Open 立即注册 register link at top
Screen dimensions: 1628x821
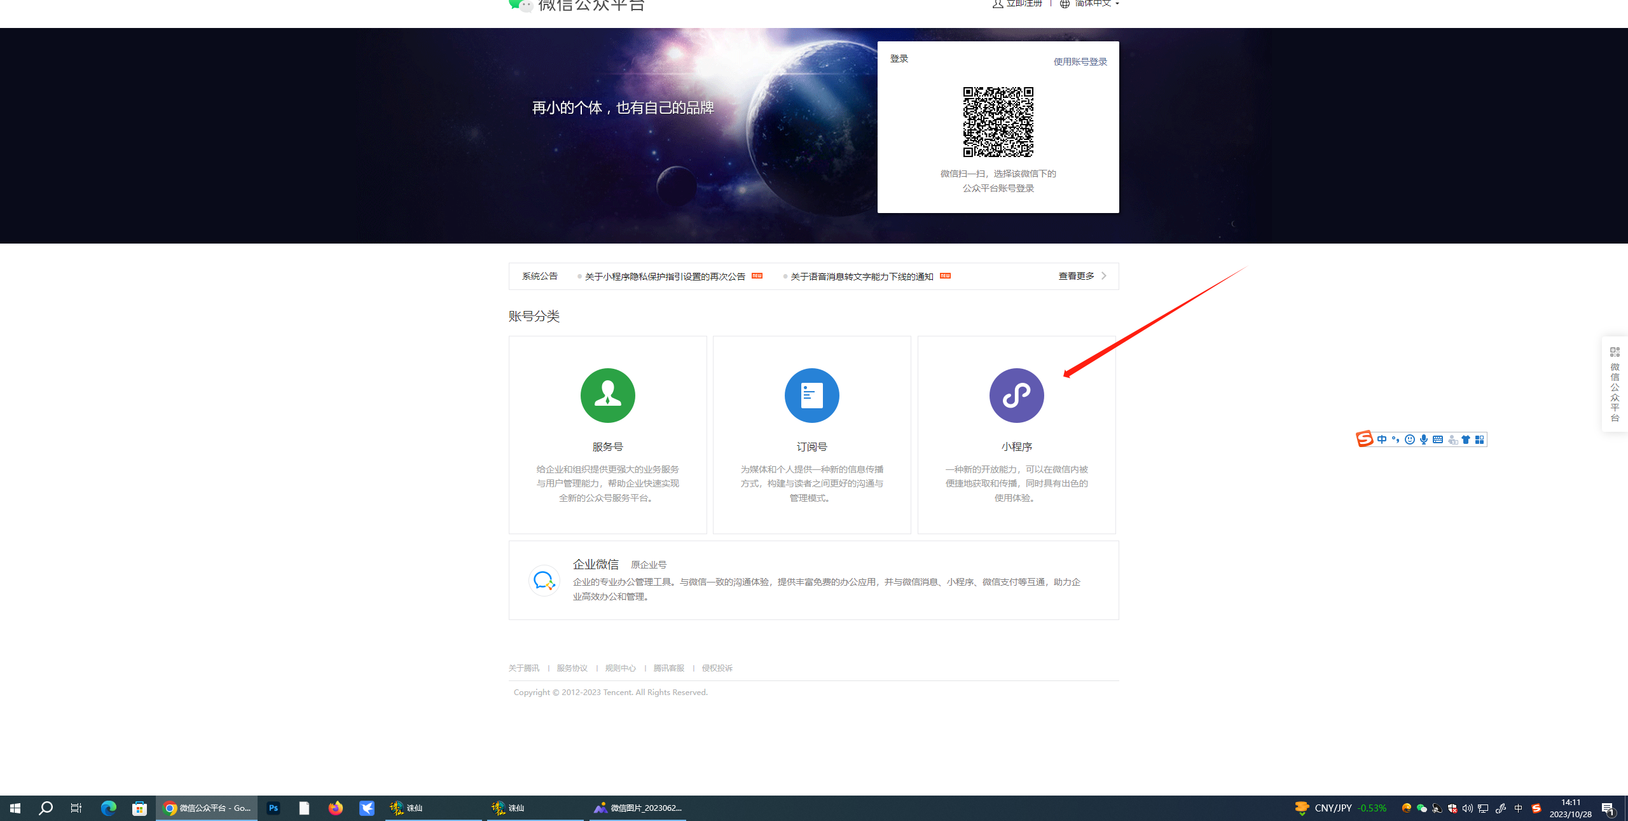coord(1018,3)
